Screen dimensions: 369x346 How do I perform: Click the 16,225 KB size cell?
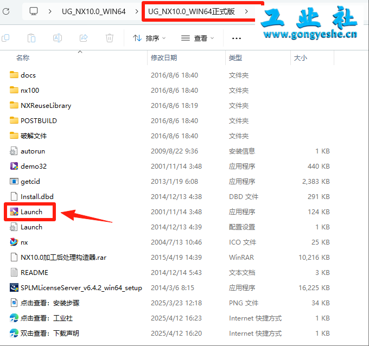[314, 287]
